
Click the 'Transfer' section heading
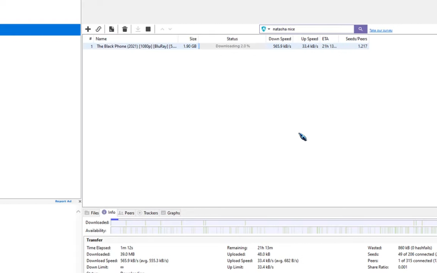[95, 240]
